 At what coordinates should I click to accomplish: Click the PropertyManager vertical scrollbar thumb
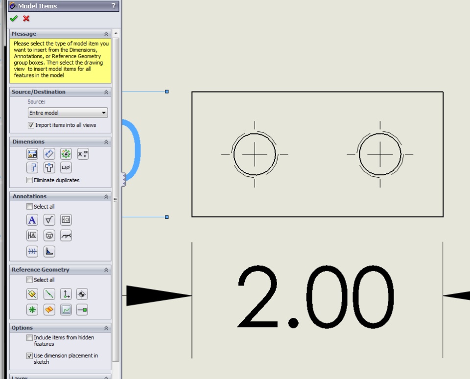pos(116,199)
